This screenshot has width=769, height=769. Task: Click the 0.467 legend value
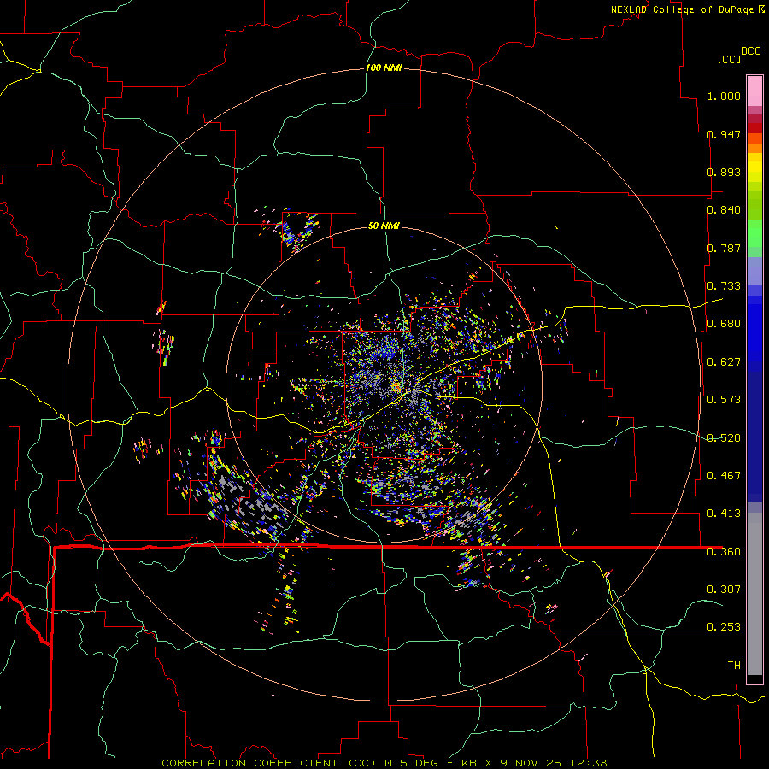(724, 476)
